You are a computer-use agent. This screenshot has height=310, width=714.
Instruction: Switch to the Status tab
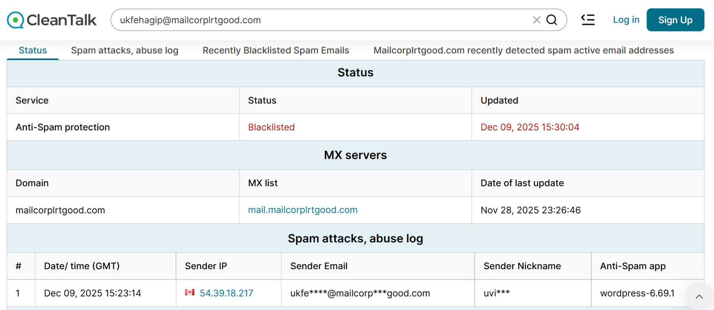click(33, 50)
